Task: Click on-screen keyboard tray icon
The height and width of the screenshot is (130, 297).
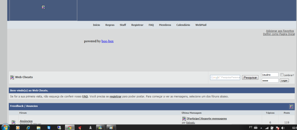Action: coord(256,127)
